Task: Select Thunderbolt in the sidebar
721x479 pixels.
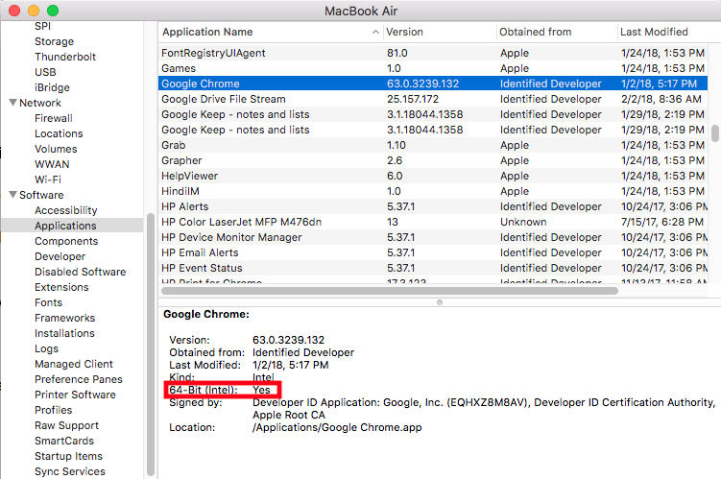Action: (x=65, y=57)
